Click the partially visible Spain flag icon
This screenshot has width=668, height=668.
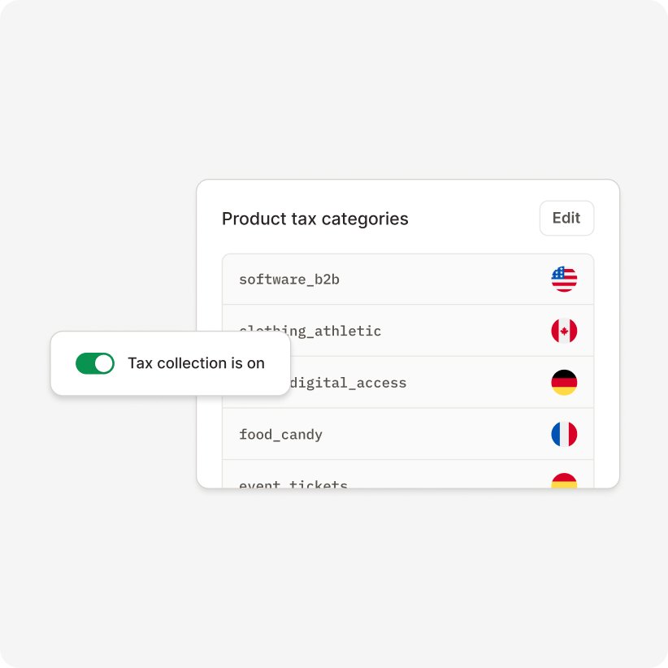[564, 481]
